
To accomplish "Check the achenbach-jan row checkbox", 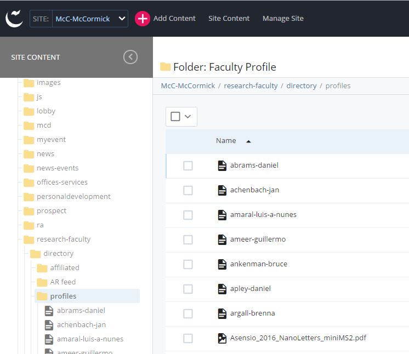I will click(188, 190).
